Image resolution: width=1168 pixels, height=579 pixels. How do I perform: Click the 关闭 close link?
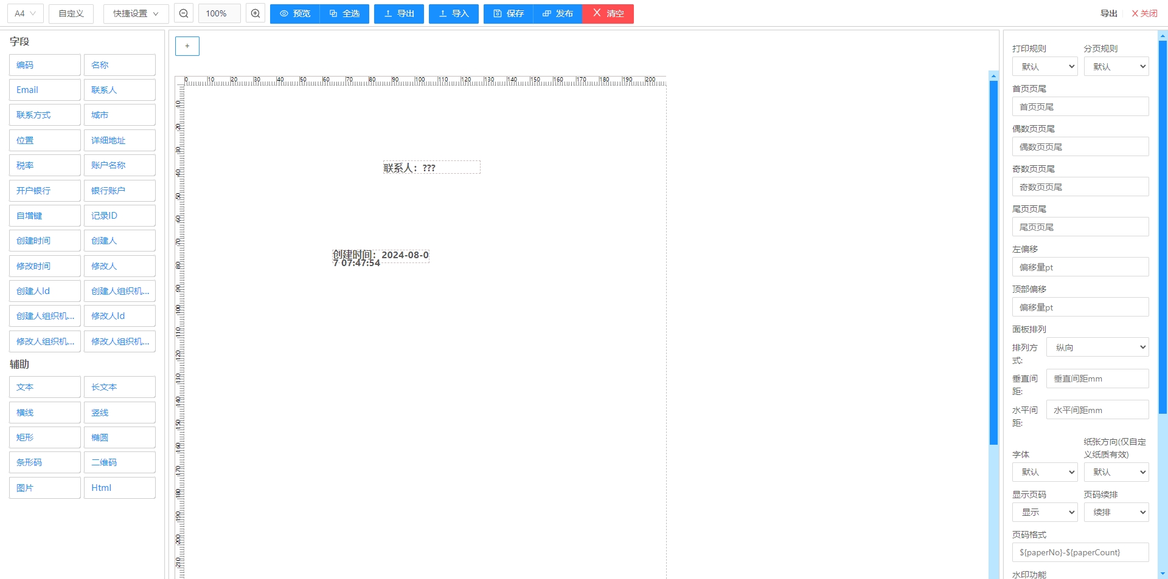click(x=1144, y=13)
